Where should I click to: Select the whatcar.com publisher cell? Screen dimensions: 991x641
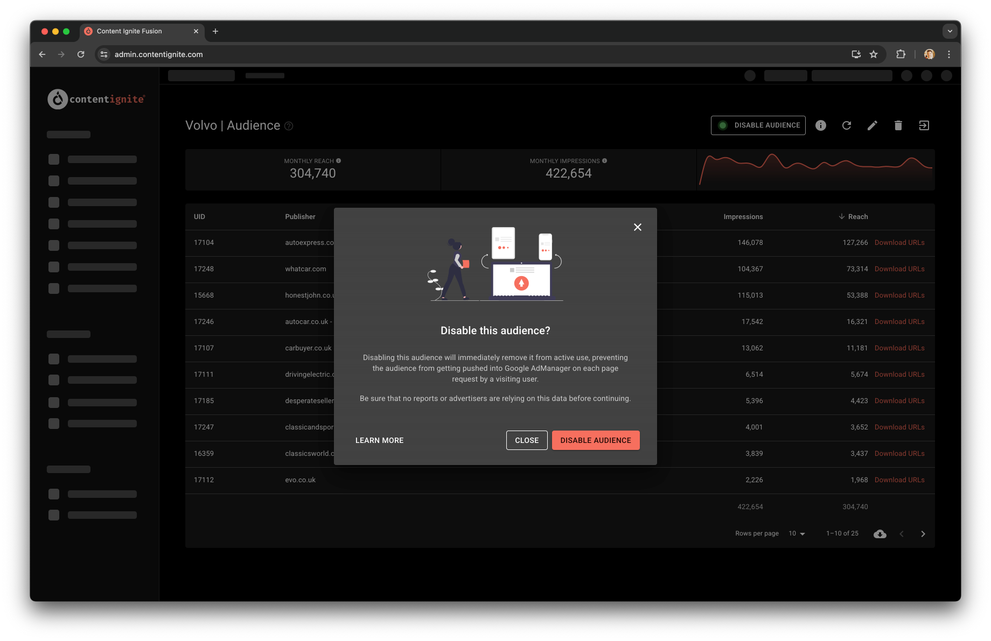pos(305,269)
